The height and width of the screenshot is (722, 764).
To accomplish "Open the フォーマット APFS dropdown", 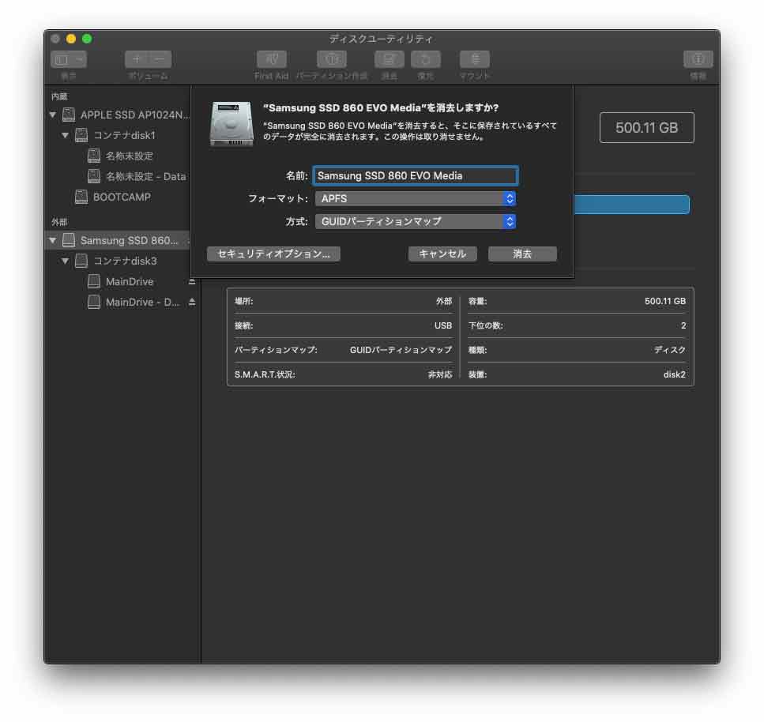I will (x=415, y=198).
